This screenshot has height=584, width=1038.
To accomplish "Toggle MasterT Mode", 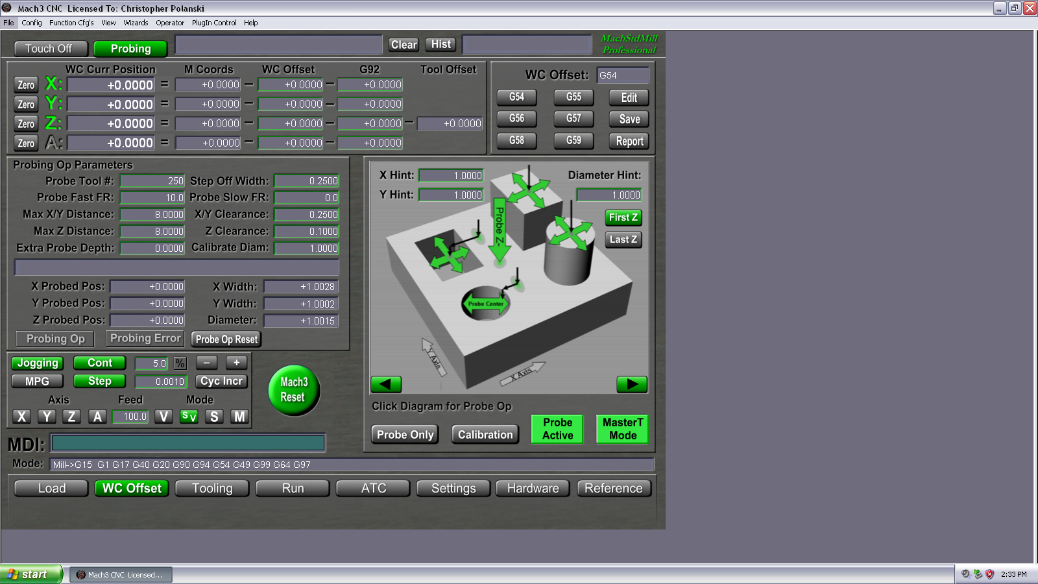I will (x=622, y=429).
